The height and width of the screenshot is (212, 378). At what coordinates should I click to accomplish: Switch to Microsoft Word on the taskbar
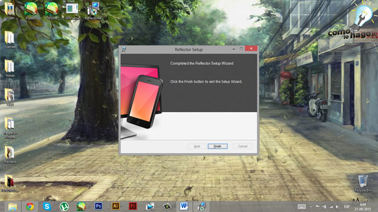pyautogui.click(x=184, y=206)
